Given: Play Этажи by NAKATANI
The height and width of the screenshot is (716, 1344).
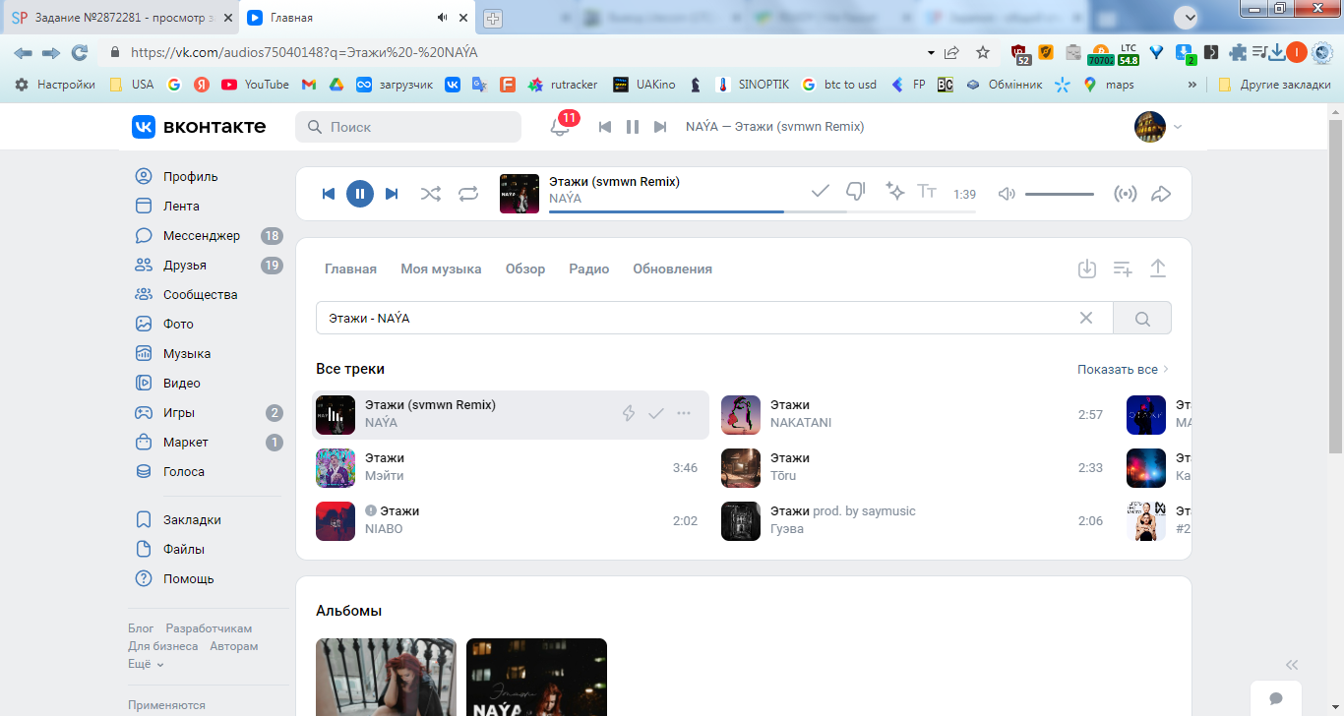Looking at the screenshot, I should (741, 415).
